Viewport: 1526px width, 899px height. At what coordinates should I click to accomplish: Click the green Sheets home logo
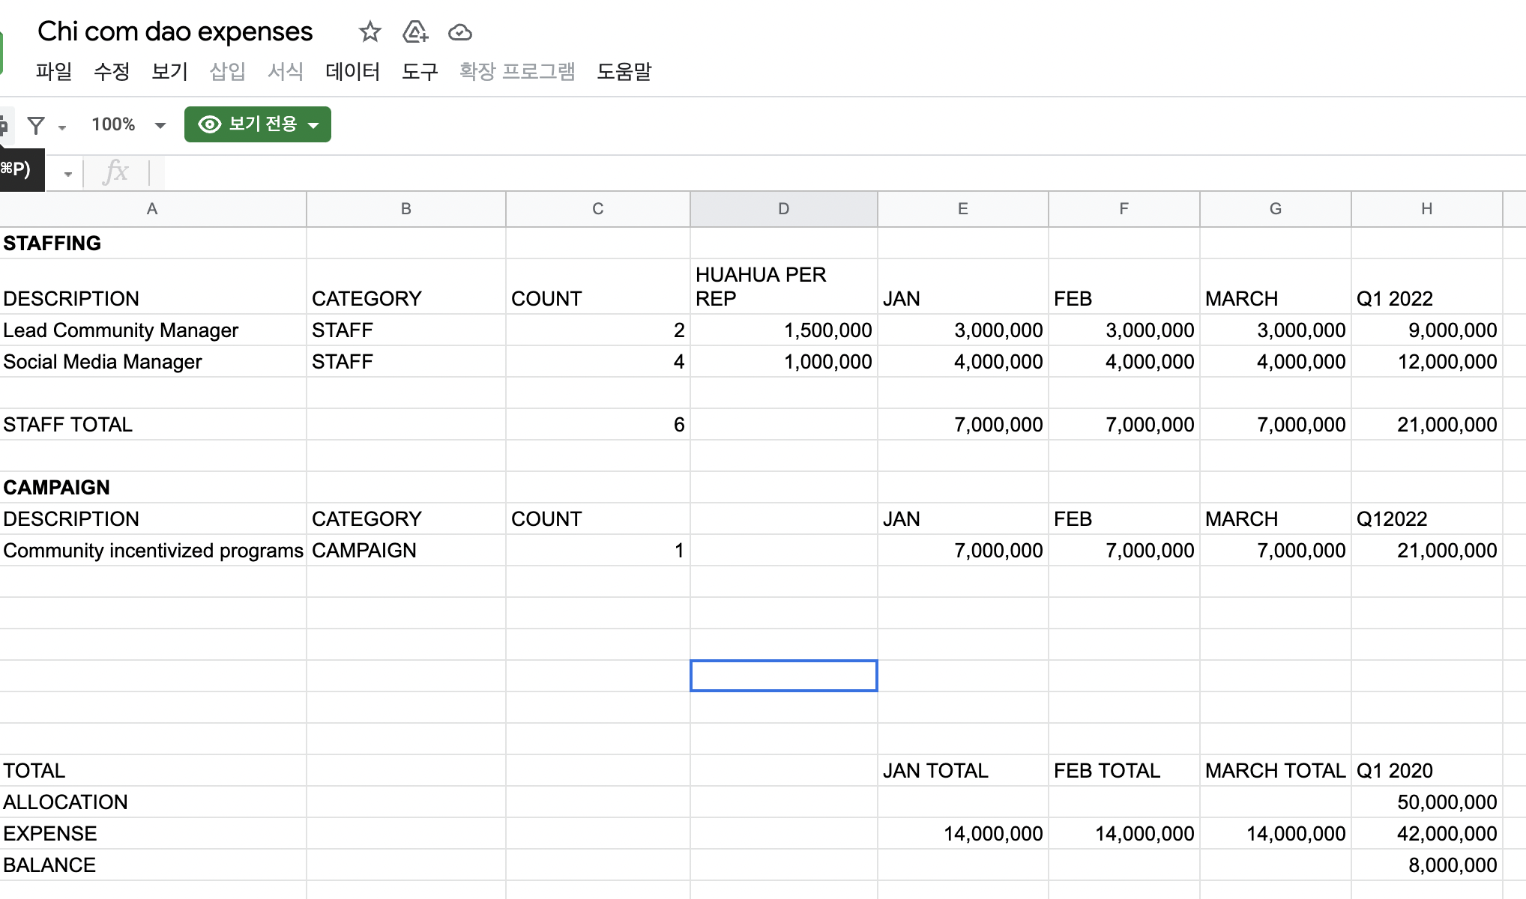point(1,52)
